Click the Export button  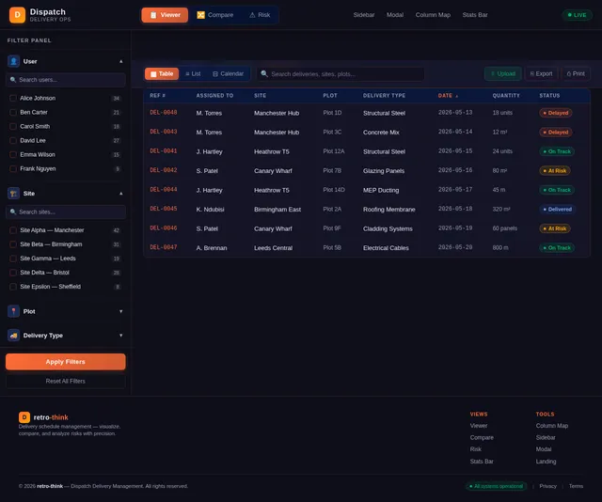[541, 73]
